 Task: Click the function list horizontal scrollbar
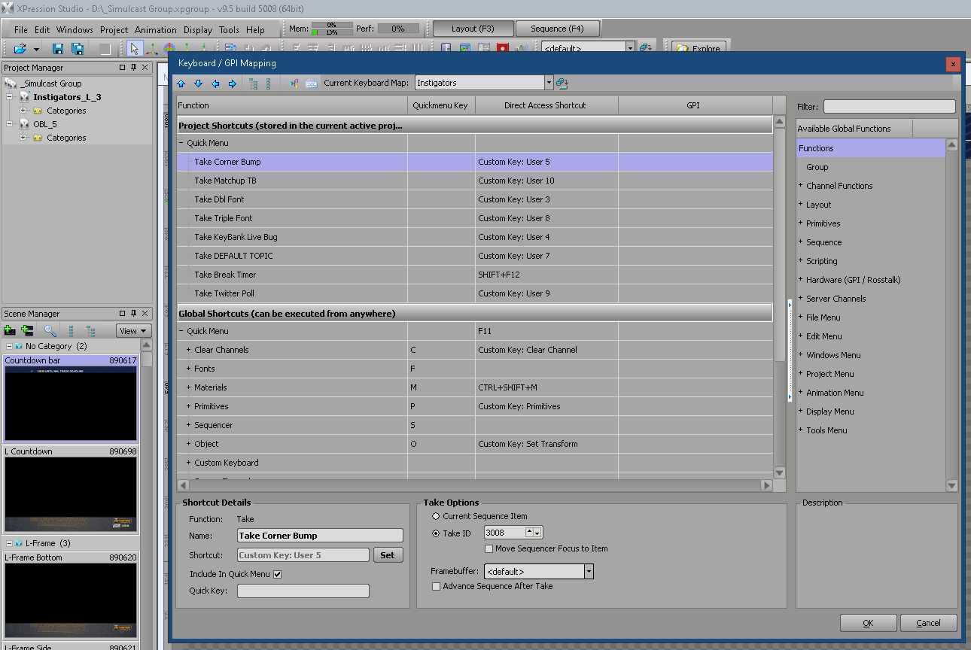tap(474, 485)
